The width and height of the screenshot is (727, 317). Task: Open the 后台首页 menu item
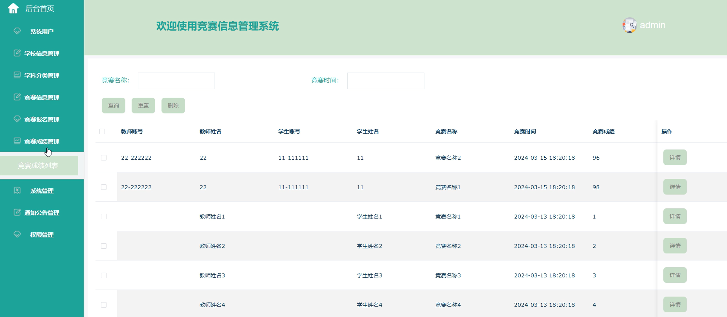[40, 9]
